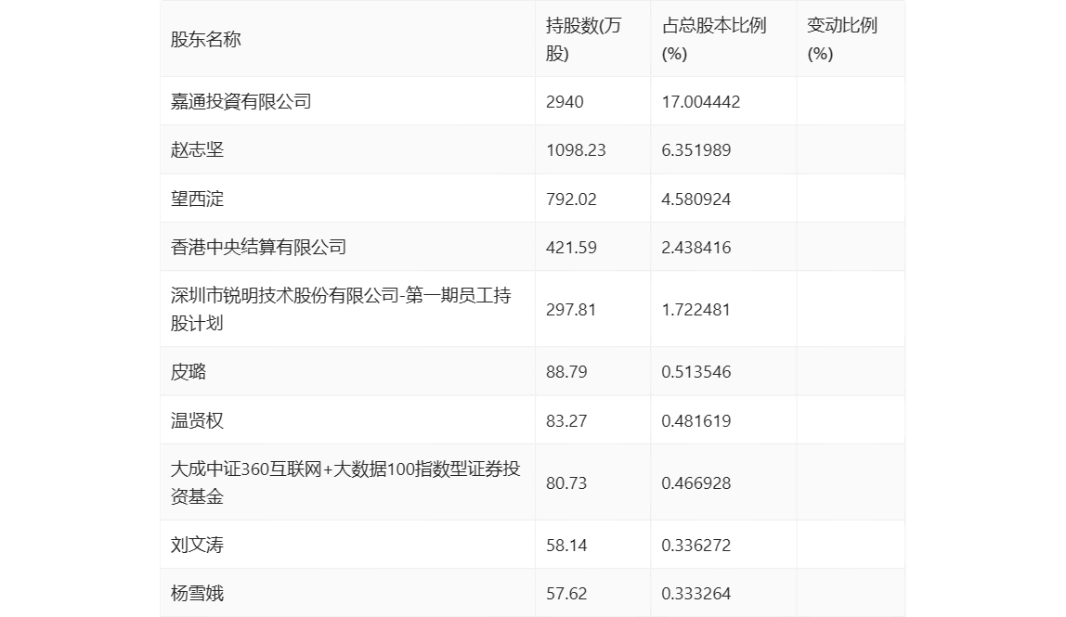Select shareholder 皮璐
This screenshot has height=617, width=1066.
pyautogui.click(x=188, y=371)
